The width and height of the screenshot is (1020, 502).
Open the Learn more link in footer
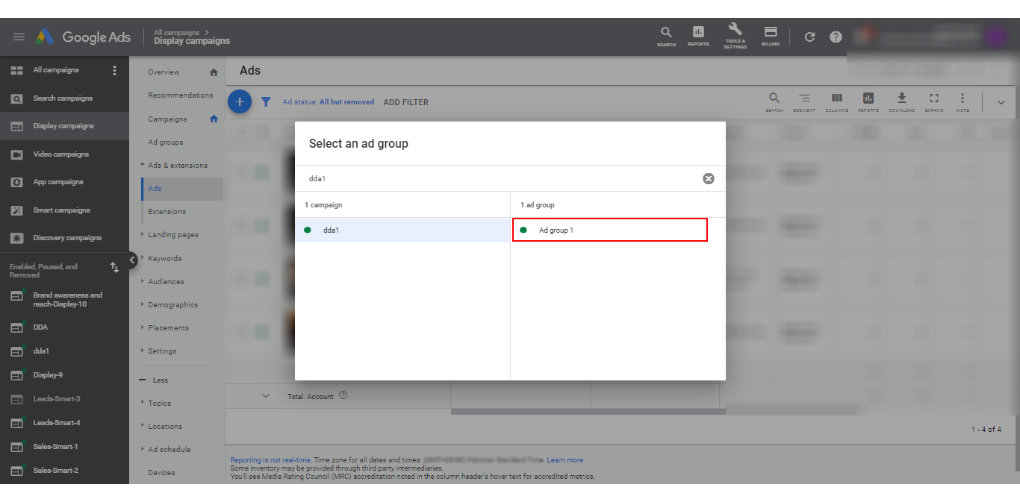click(x=565, y=460)
